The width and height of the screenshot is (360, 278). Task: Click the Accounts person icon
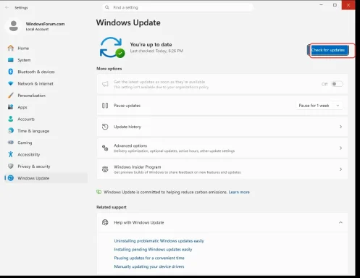[x=11, y=119]
